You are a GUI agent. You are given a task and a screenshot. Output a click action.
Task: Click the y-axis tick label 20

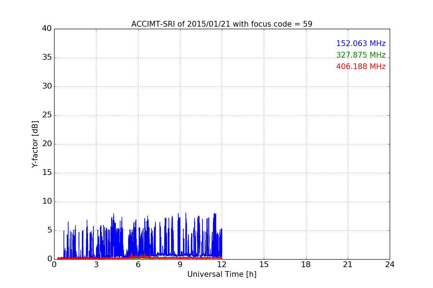[47, 144]
